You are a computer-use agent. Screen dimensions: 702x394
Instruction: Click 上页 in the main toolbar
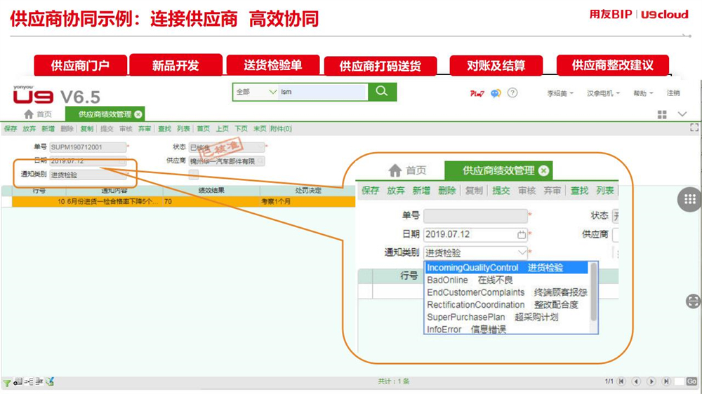pyautogui.click(x=222, y=129)
